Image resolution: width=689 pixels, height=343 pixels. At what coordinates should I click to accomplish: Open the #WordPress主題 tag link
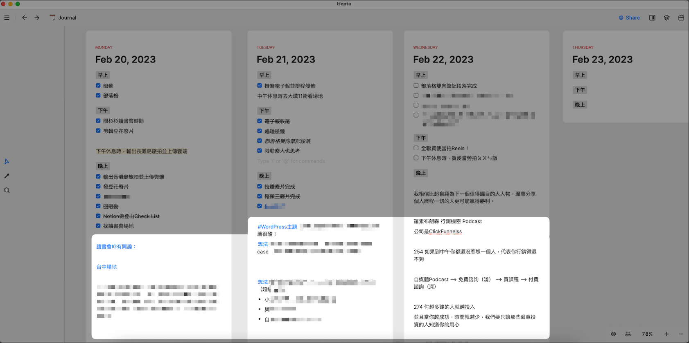277,227
